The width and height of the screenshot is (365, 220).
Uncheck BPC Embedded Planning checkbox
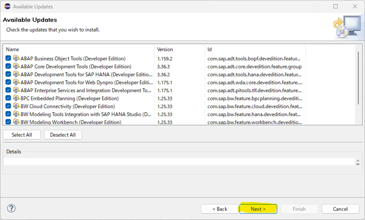tap(8, 98)
